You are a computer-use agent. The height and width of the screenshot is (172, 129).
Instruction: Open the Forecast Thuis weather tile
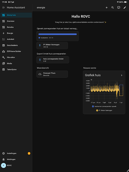(52, 74)
